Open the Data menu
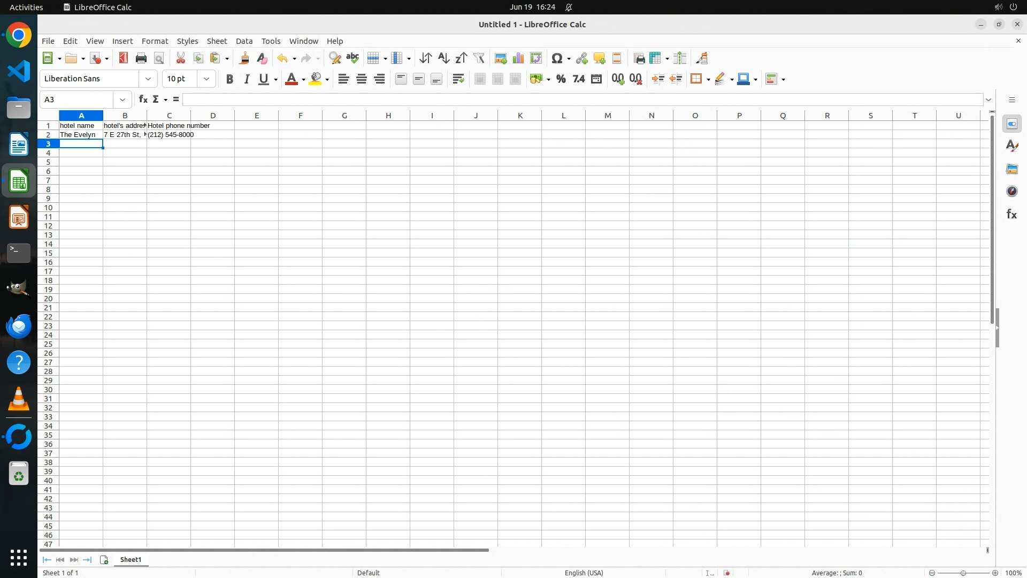The height and width of the screenshot is (578, 1027). (x=244, y=41)
